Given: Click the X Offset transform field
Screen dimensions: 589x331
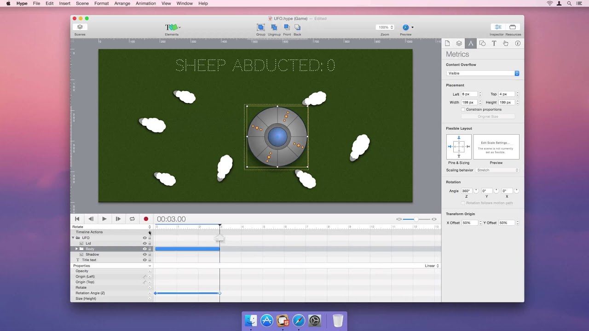Looking at the screenshot, I should point(469,223).
